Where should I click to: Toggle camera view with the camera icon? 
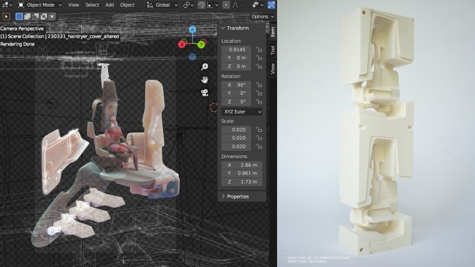(205, 92)
